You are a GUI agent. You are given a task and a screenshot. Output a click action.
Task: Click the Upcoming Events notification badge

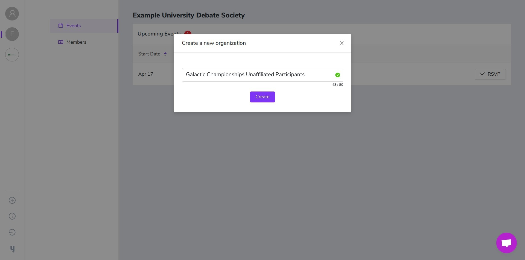[x=188, y=32]
